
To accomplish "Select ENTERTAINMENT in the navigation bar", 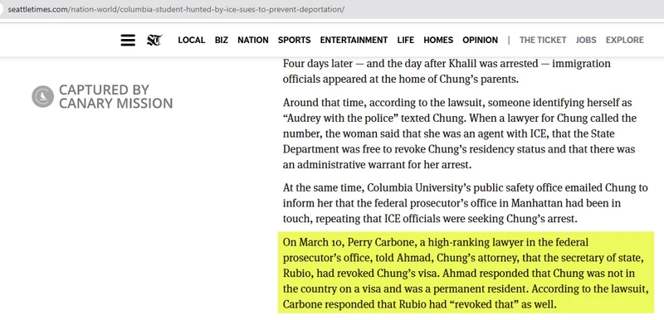I will point(354,40).
